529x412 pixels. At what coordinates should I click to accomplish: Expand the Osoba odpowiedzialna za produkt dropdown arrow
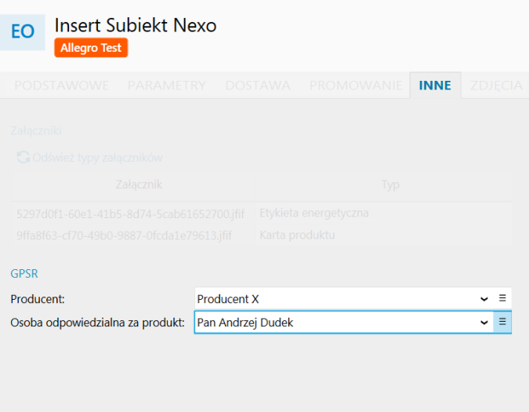[484, 323]
